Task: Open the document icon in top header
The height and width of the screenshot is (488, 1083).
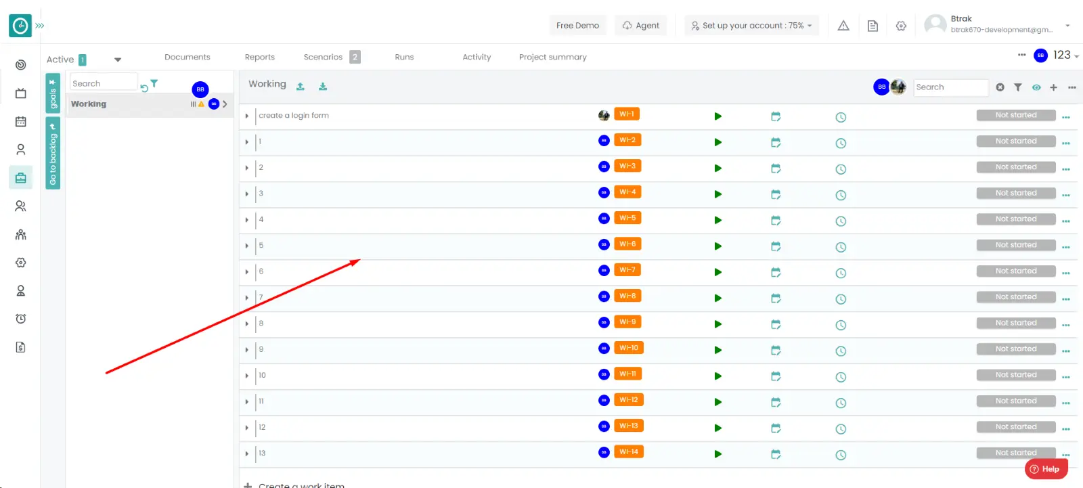Action: [872, 26]
